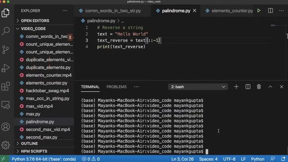Open Run and Debug view
The width and height of the screenshot is (288, 162).
[5, 68]
